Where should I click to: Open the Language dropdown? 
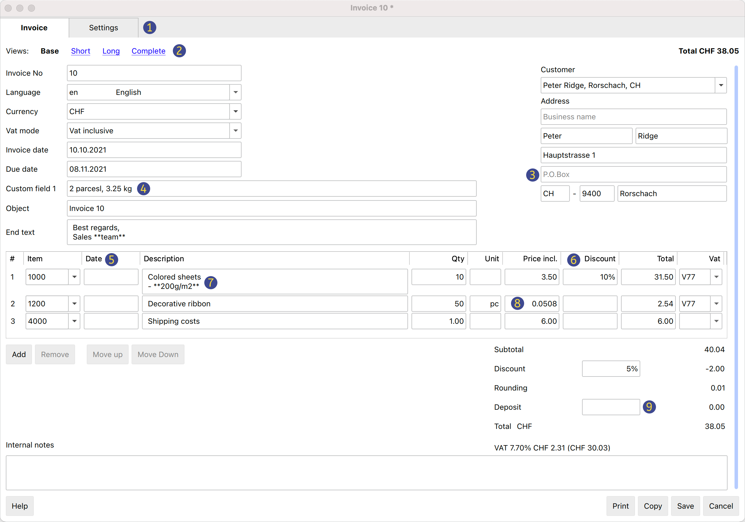pos(235,92)
